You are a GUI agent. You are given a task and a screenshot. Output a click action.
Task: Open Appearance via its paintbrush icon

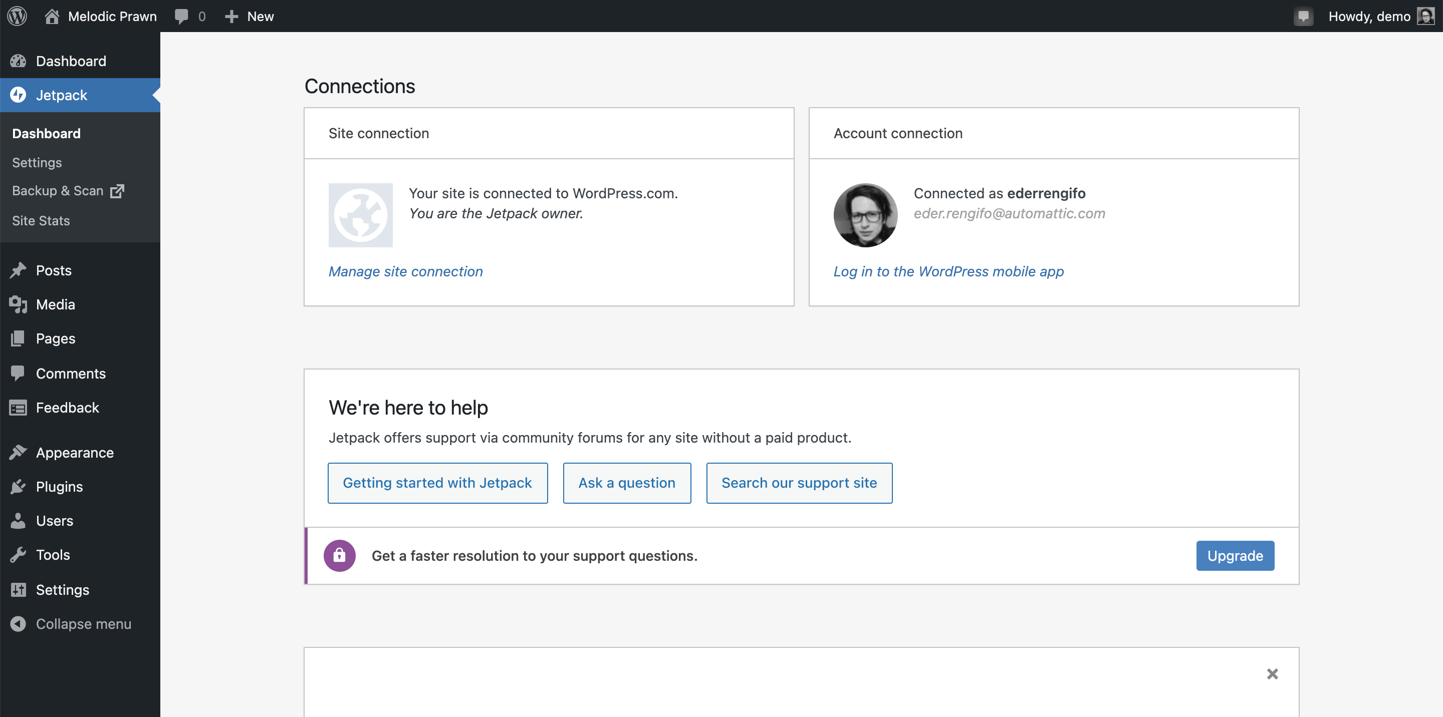click(18, 452)
